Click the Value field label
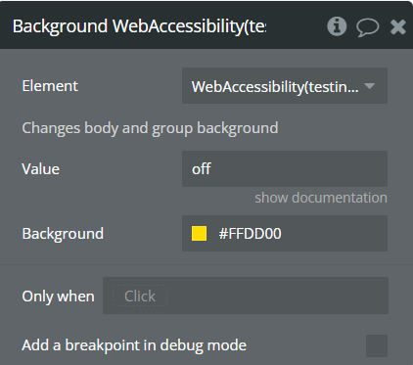This screenshot has width=413, height=365. pos(41,169)
